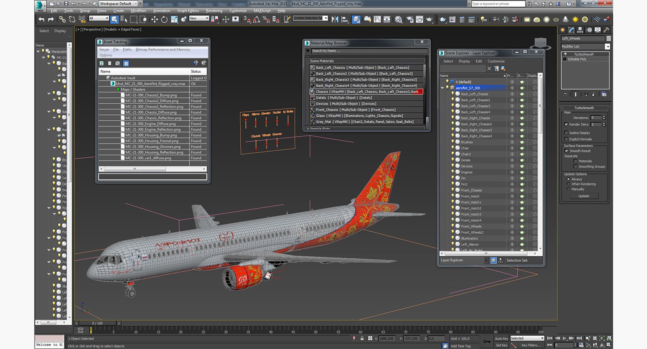Open the Rendering menu
The height and width of the screenshot is (349, 647).
(214, 11)
